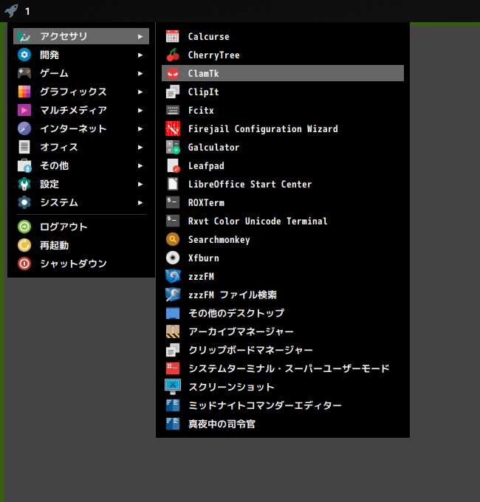Choose シャットダウン to power off
This screenshot has height=502, width=480.
(81, 264)
